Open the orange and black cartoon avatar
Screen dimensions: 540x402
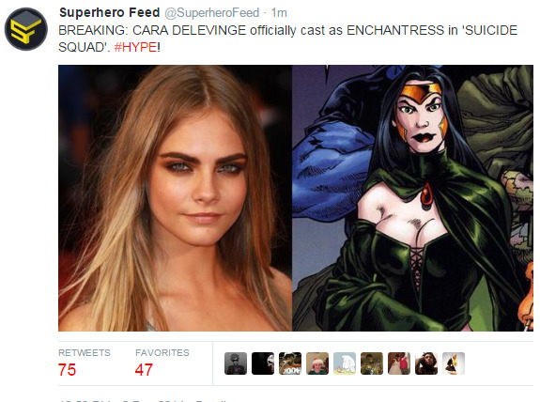click(x=454, y=363)
